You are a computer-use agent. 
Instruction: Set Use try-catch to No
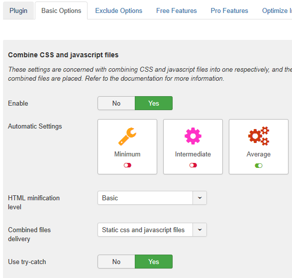coord(116,262)
